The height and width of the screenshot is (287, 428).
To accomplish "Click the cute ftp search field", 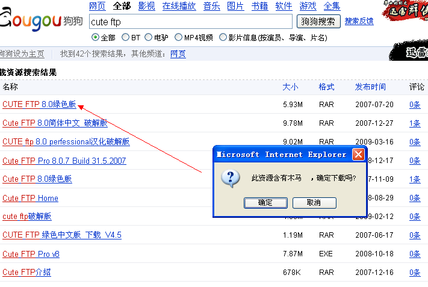I will (x=191, y=22).
